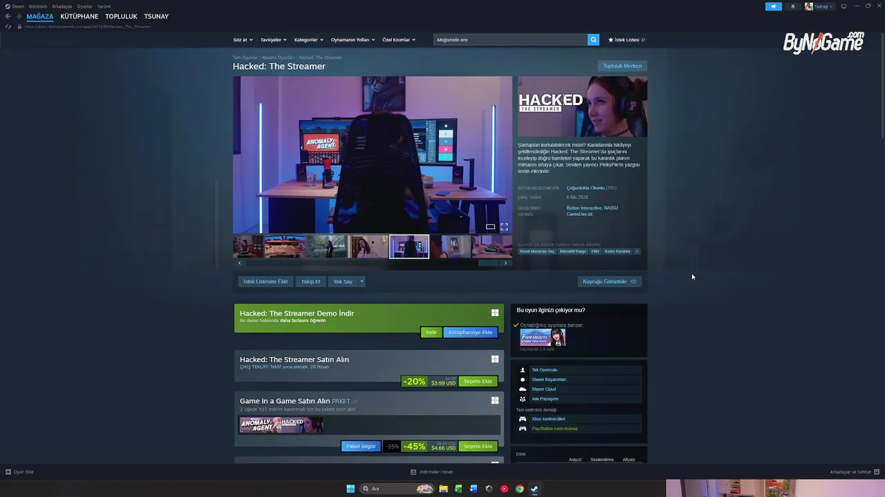Click the thumbnail strip left arrow
885x497 pixels.
240,263
